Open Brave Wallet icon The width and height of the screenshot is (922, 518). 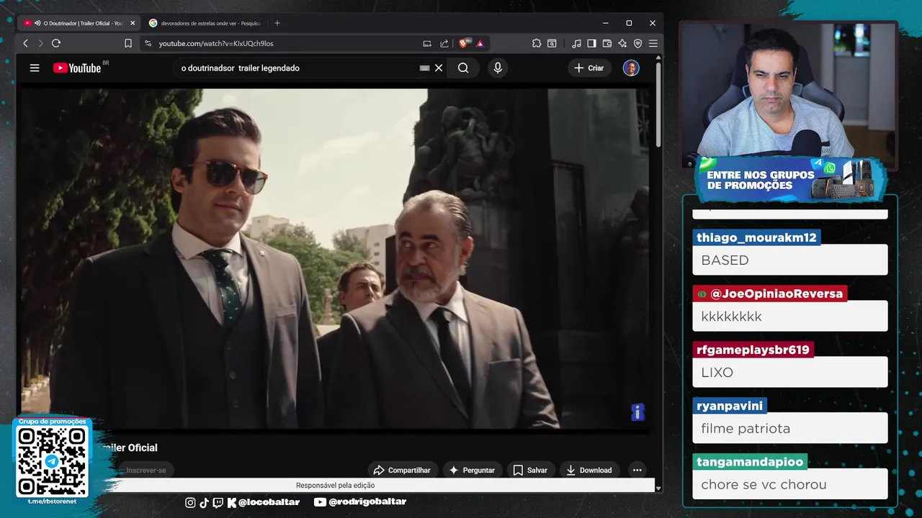607,43
